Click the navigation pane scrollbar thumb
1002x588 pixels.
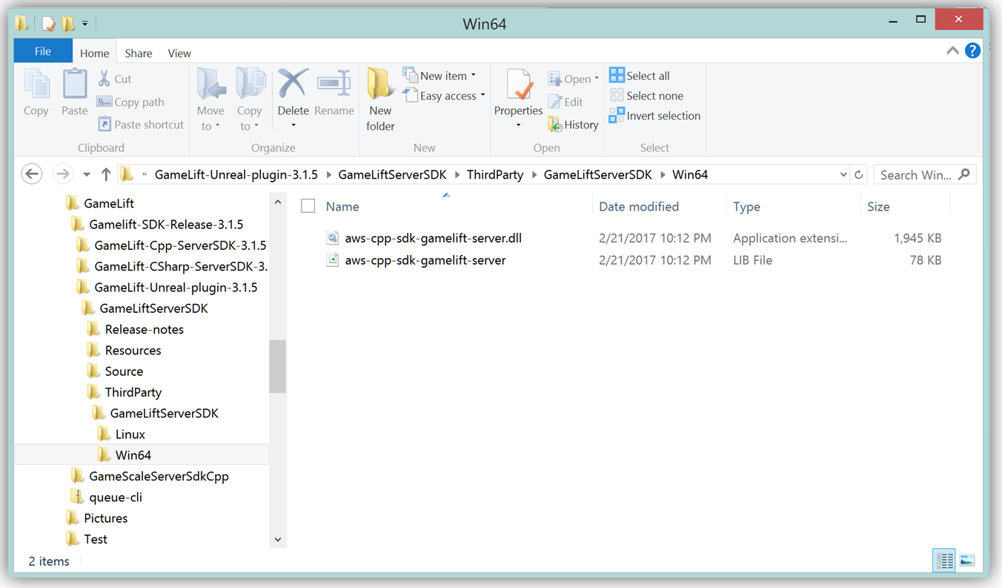pyautogui.click(x=278, y=366)
